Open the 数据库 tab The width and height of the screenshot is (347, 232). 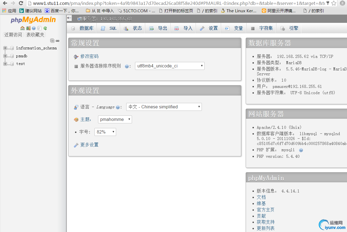pos(82,28)
